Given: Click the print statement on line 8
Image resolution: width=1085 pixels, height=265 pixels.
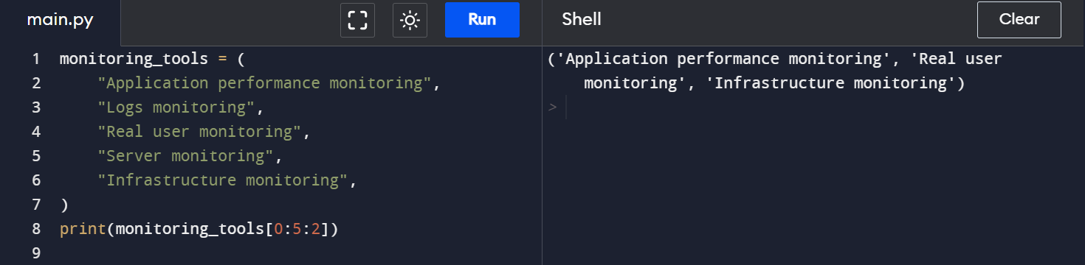Looking at the screenshot, I should pos(199,229).
